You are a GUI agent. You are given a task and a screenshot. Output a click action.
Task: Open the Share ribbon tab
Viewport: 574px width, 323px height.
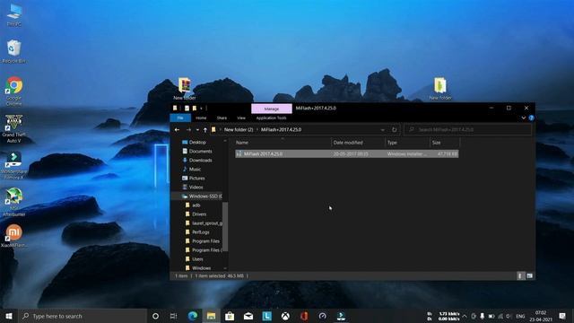tap(222, 118)
